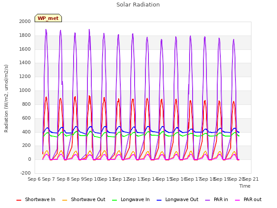Click the Sep 7 x-axis tick label
This screenshot has height=208, width=277.
point(48,179)
